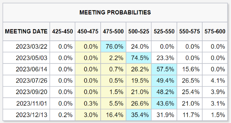Select the 4.1% cell under 575-600
231x123 pixels.
[215, 81]
